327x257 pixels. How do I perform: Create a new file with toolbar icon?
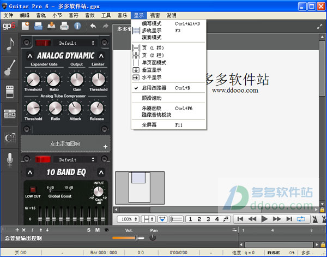pyautogui.click(x=26, y=26)
